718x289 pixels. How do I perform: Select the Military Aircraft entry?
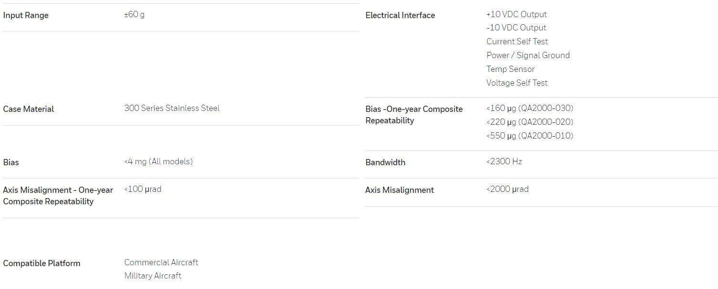pyautogui.click(x=153, y=276)
